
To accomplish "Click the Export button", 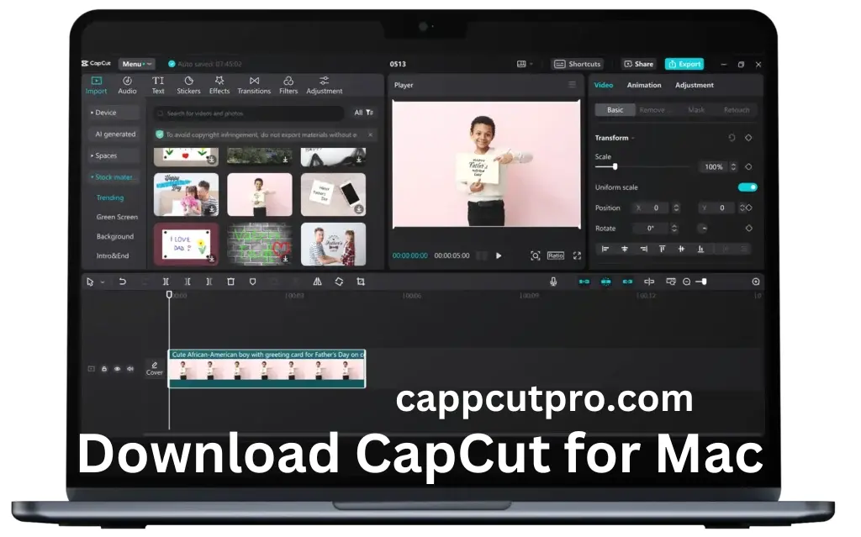I will (x=684, y=64).
